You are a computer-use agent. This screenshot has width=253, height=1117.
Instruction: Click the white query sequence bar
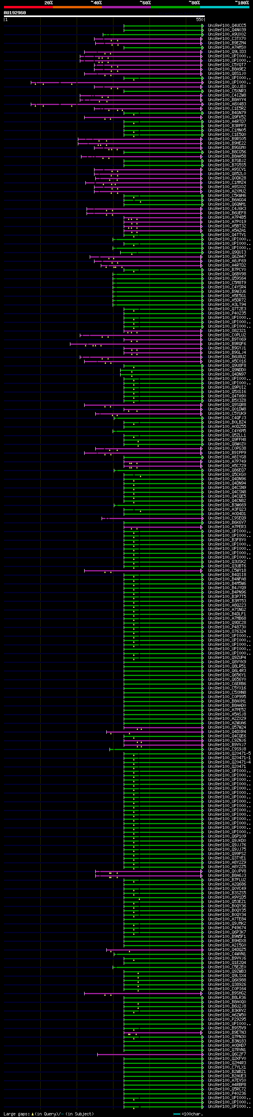click(104, 17)
